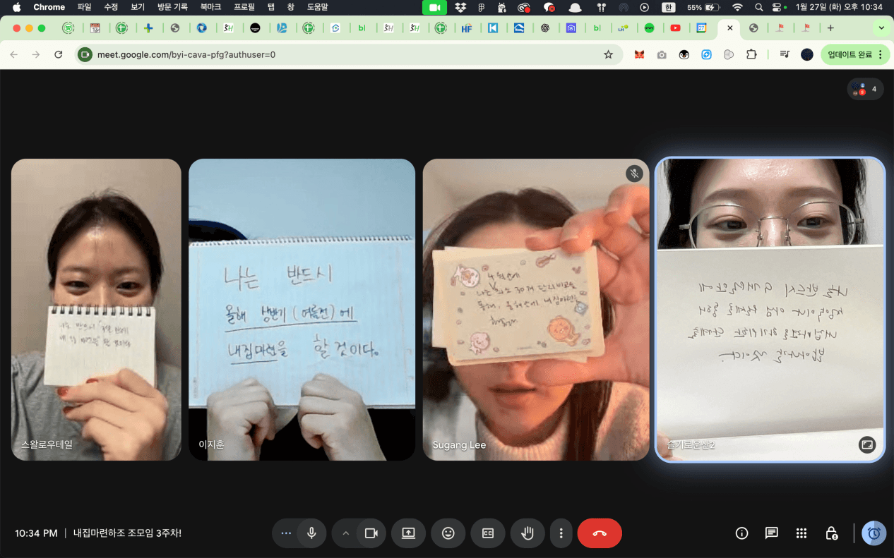This screenshot has width=894, height=558.
Task: Open the Apple menu
Action: click(x=16, y=7)
